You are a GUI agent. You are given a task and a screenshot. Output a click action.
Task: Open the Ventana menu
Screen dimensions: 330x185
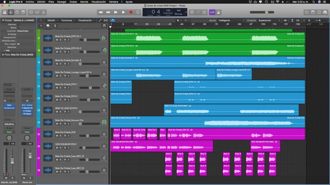[113, 2]
